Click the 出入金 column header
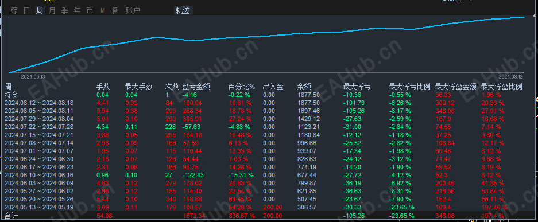Viewport: 538px width, 222px height. [x=273, y=87]
